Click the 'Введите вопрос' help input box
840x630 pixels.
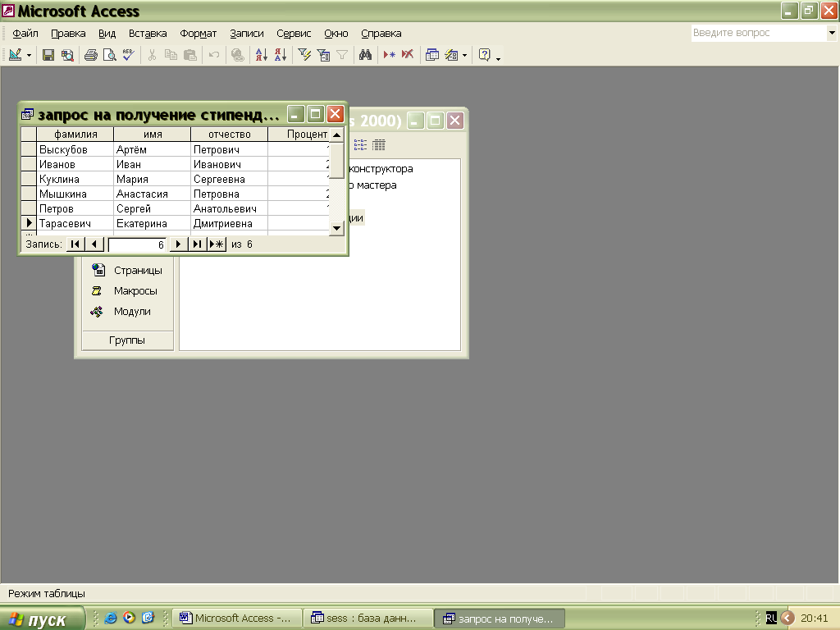(759, 33)
